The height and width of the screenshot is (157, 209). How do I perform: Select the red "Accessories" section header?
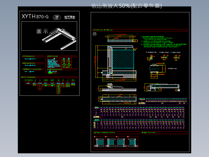point(164,132)
